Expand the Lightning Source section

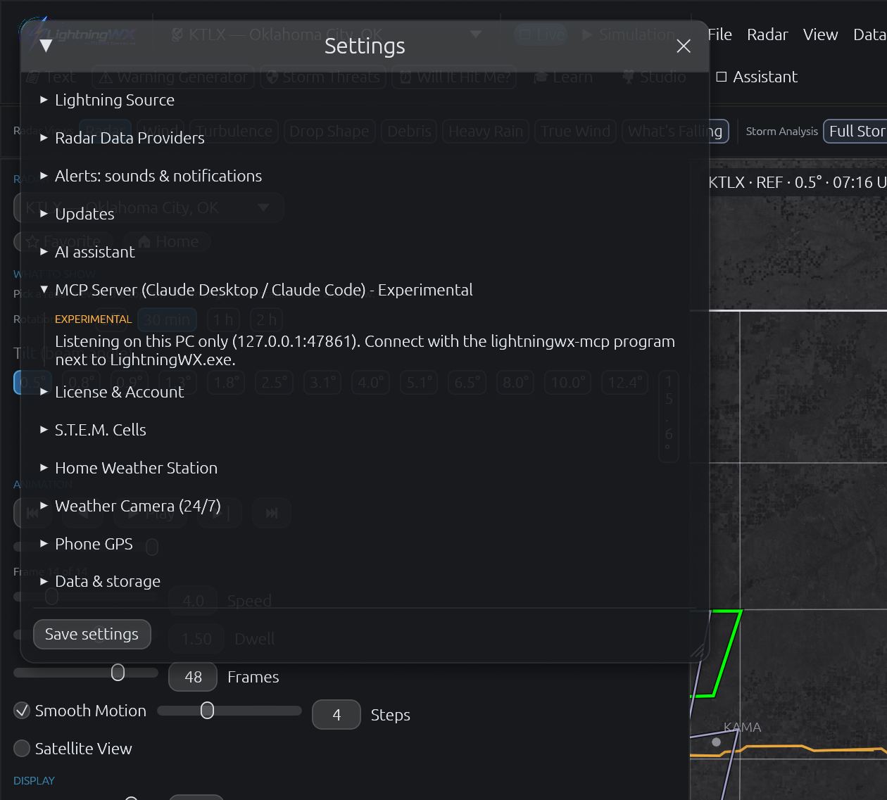108,100
